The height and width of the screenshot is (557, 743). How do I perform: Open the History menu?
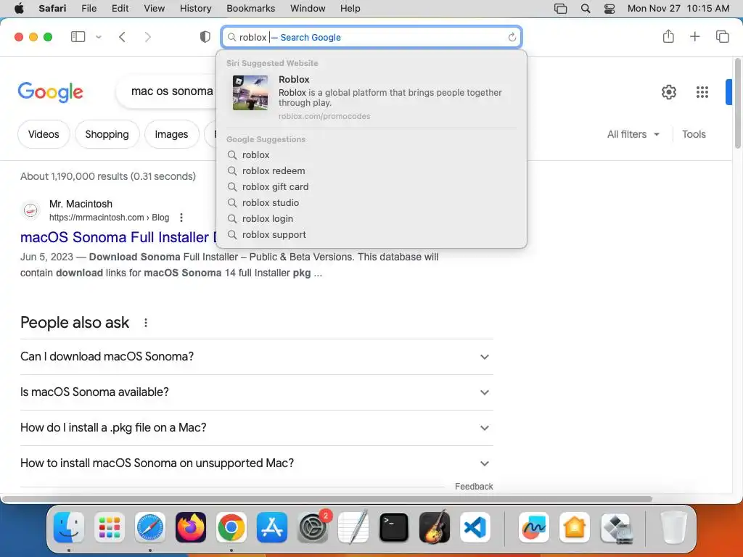pyautogui.click(x=195, y=9)
